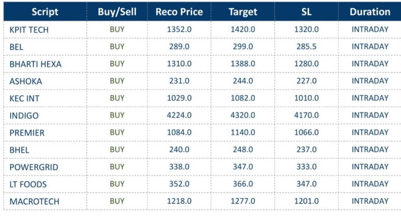
Task: Select ASHOKA target value 244.0
Action: click(243, 81)
